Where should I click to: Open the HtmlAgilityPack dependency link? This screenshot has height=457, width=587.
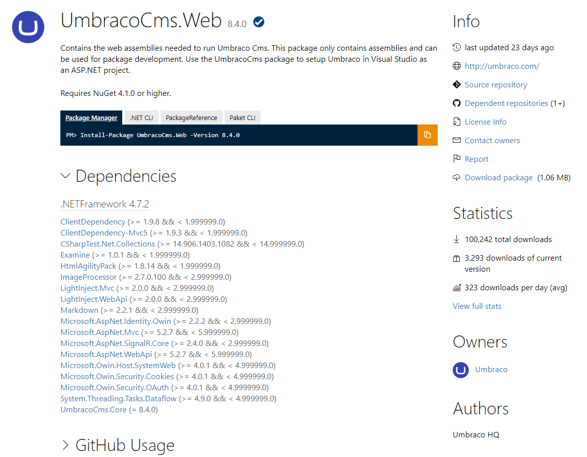[89, 266]
